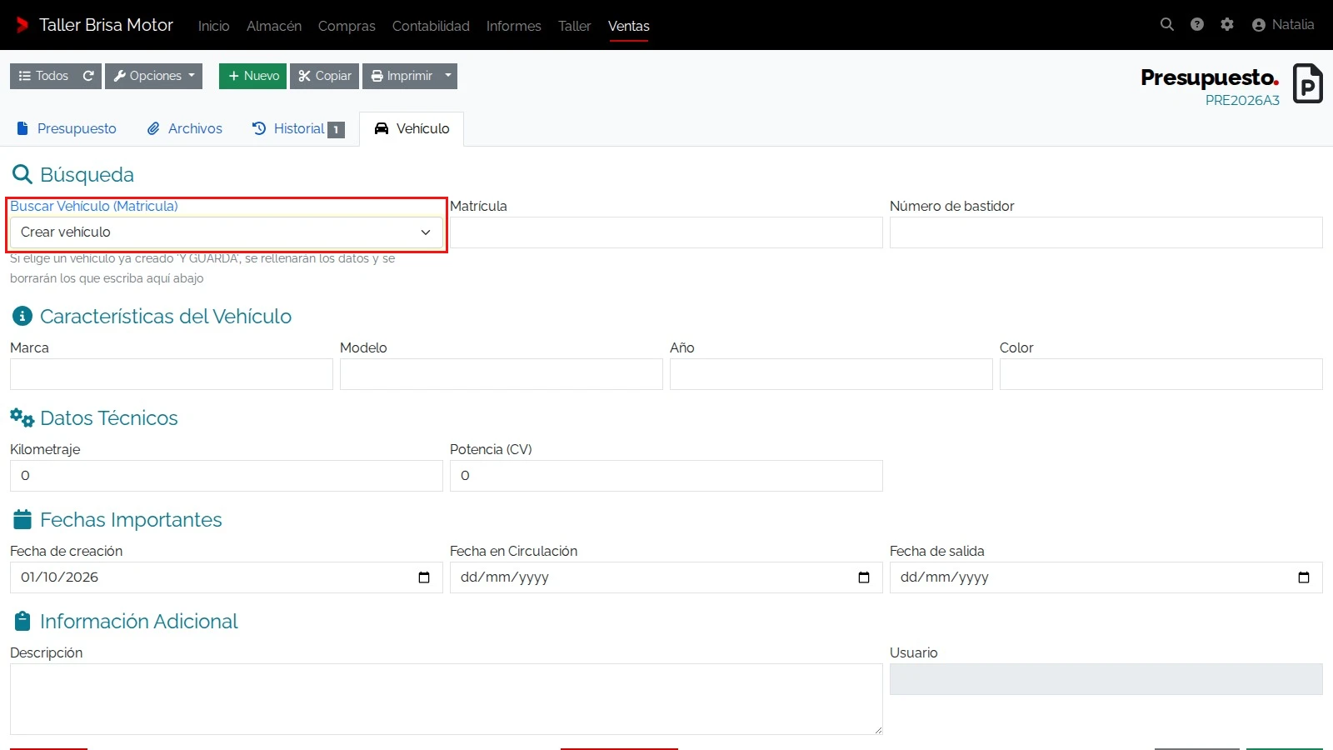Open the Contabilidad menu

click(431, 26)
